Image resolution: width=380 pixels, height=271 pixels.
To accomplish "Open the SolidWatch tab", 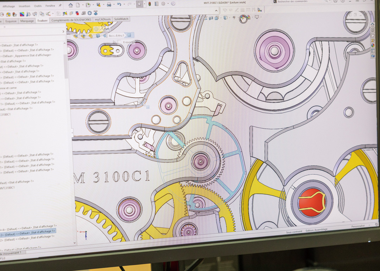I will pos(121,19).
